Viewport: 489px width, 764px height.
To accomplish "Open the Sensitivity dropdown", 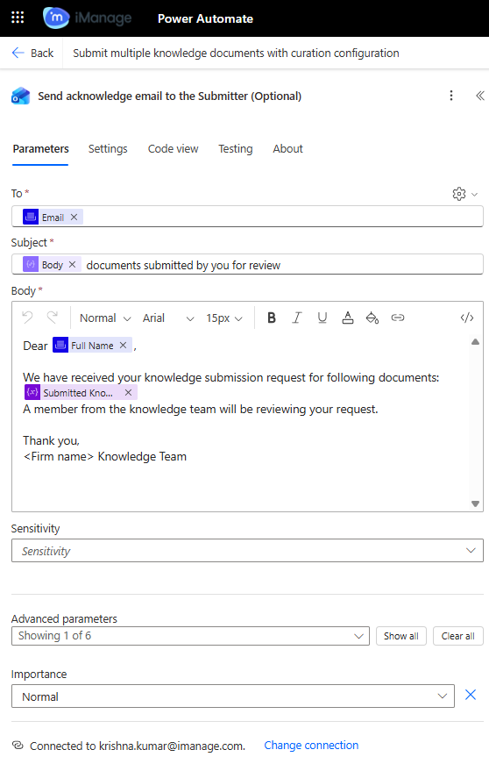I will click(247, 551).
